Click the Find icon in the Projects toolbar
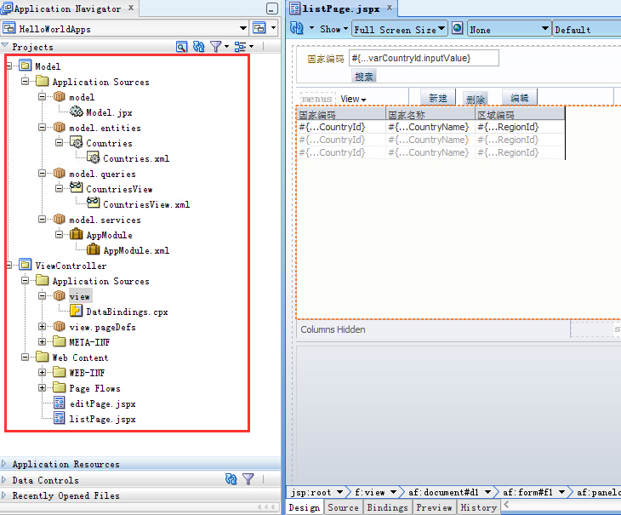Image resolution: width=621 pixels, height=515 pixels. coord(181,47)
